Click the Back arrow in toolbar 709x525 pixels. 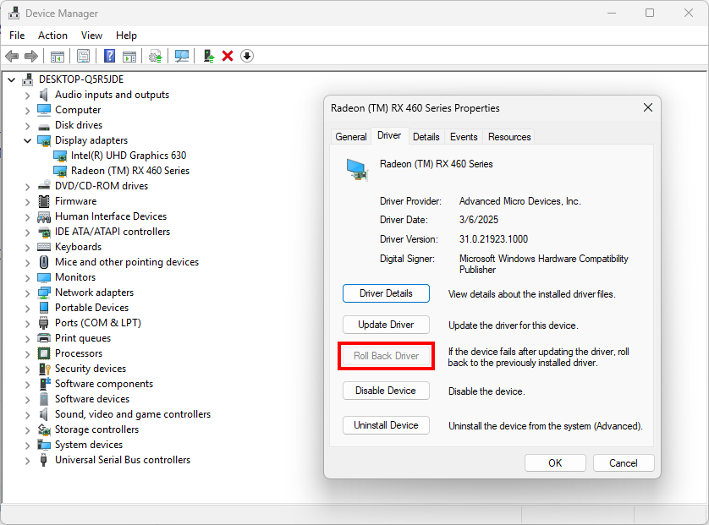12,56
